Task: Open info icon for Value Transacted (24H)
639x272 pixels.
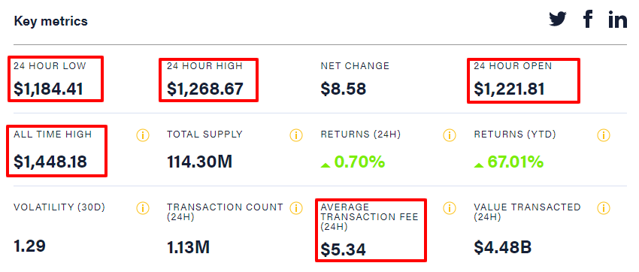Action: 603,208
